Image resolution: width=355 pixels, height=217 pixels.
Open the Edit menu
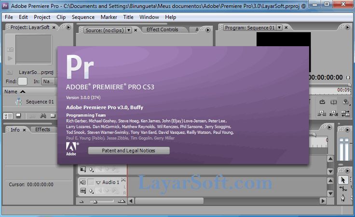click(x=23, y=17)
